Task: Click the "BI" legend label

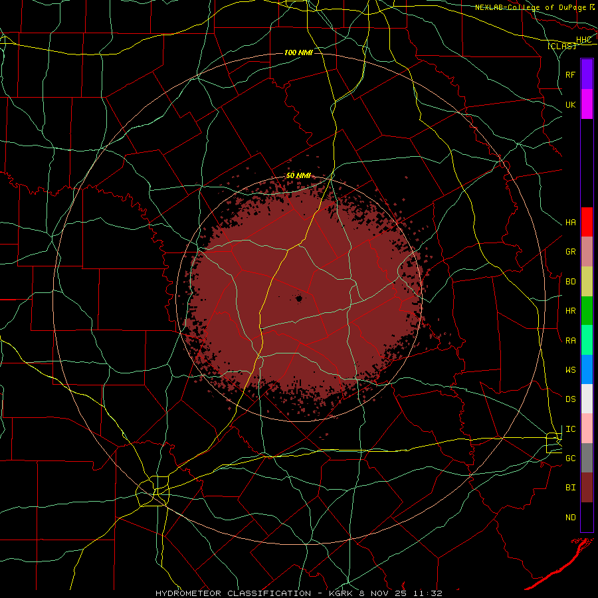Action: tap(571, 488)
